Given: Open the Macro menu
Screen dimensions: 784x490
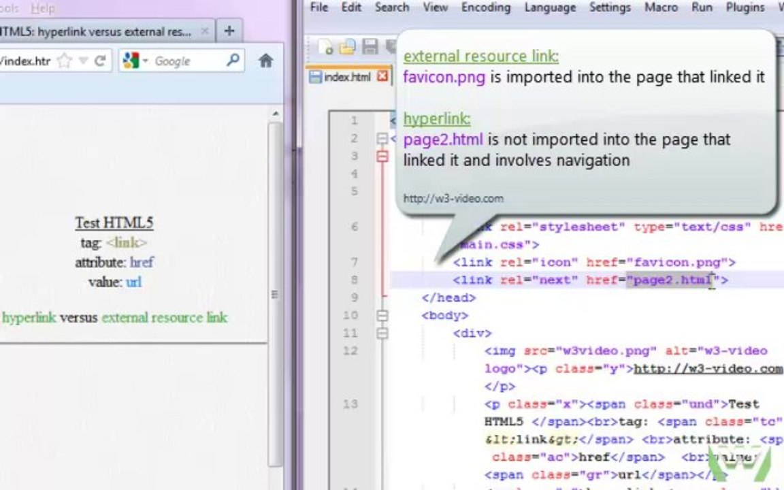Looking at the screenshot, I should (x=661, y=7).
